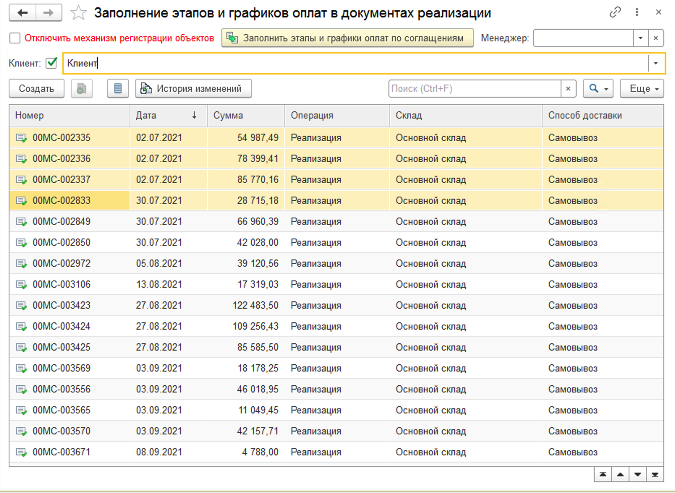Select amount 4 788,00 cell

click(260, 452)
